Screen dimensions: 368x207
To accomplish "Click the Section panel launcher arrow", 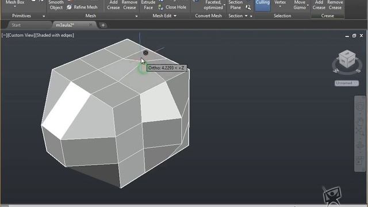I will pyautogui.click(x=251, y=16).
